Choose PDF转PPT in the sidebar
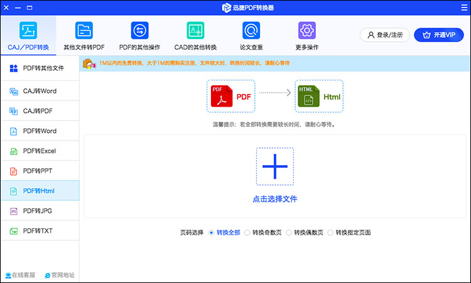The image size is (471, 283). pos(40,171)
